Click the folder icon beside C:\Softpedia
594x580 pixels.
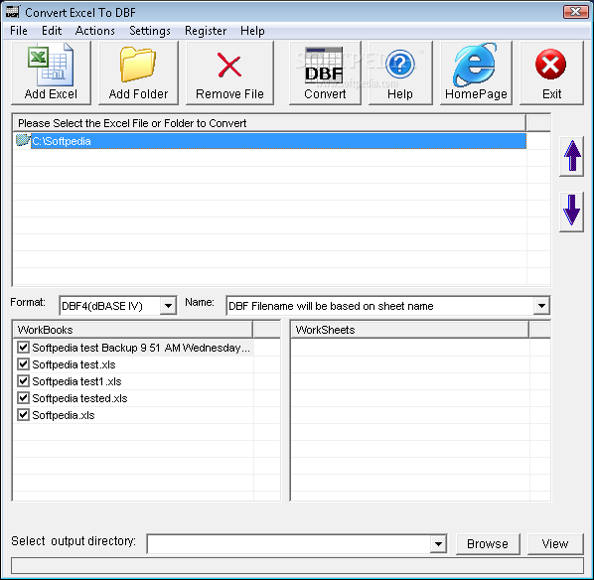tap(23, 140)
